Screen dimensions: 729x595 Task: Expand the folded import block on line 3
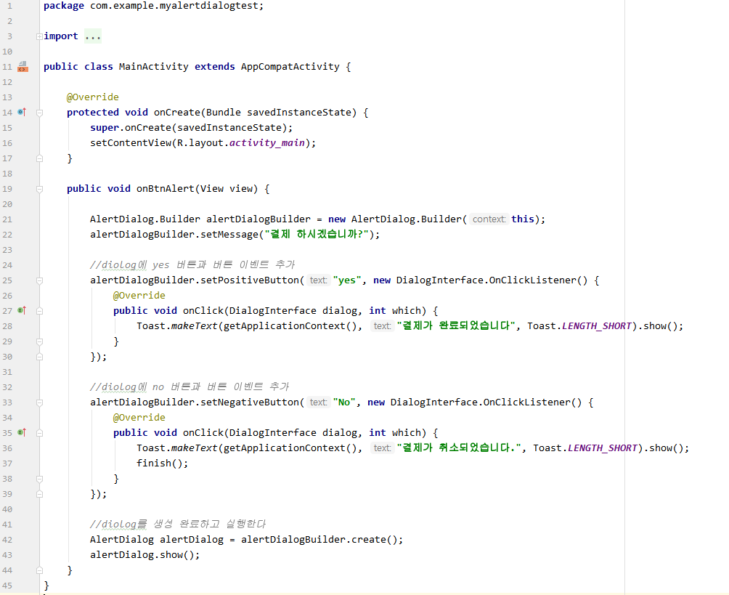tap(39, 36)
